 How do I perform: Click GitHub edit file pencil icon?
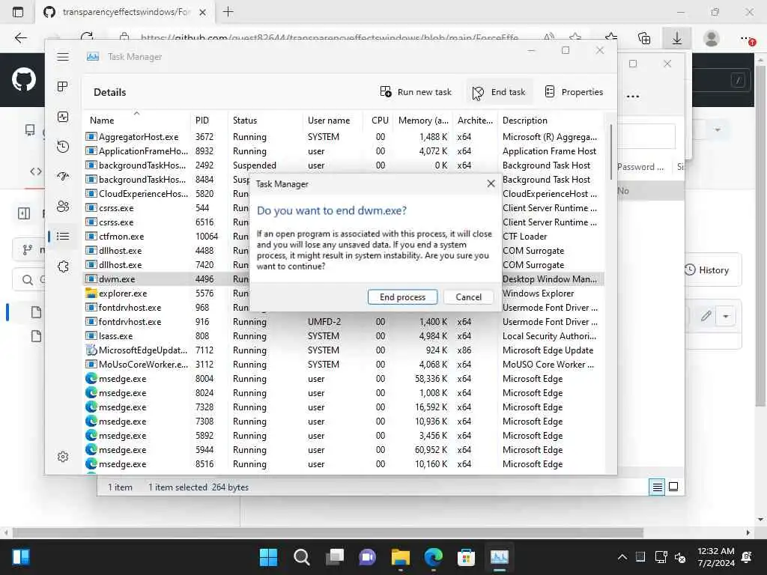(706, 317)
